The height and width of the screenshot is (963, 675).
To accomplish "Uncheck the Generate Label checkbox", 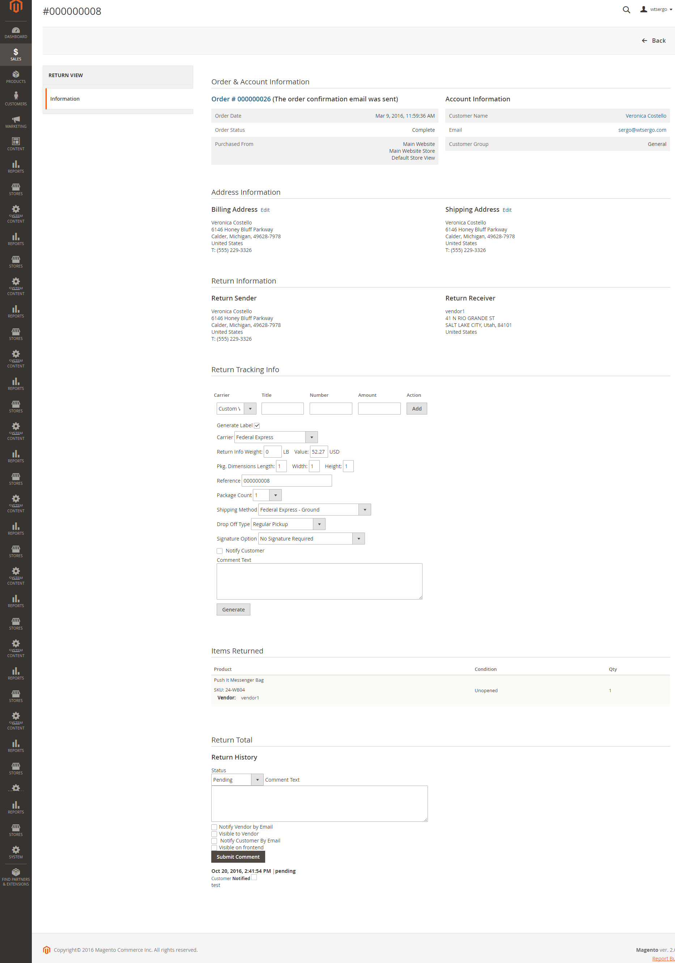I will 257,426.
